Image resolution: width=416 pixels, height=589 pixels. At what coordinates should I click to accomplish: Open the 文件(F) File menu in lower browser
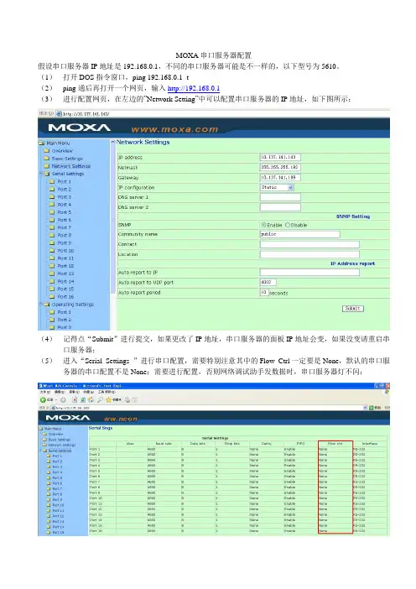tap(44, 392)
